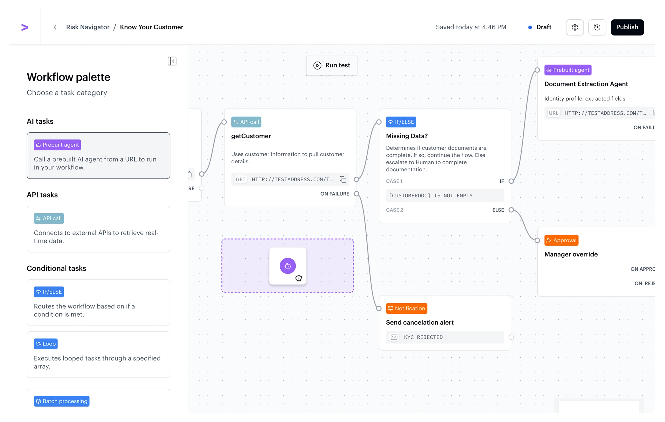Screen dimensions: 665x422
Task: Copy the getCustomer GET URL
Action: coord(343,179)
